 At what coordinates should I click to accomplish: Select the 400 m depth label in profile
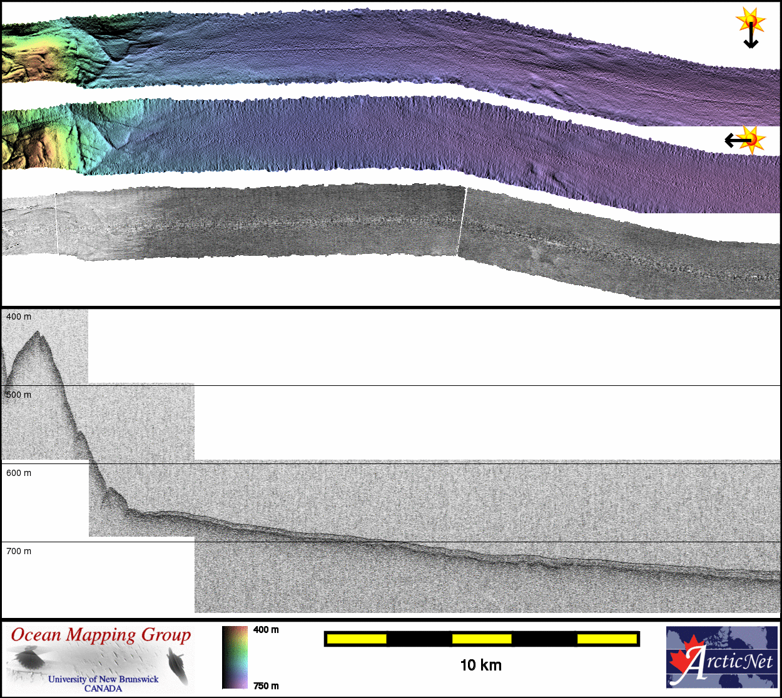(x=19, y=317)
